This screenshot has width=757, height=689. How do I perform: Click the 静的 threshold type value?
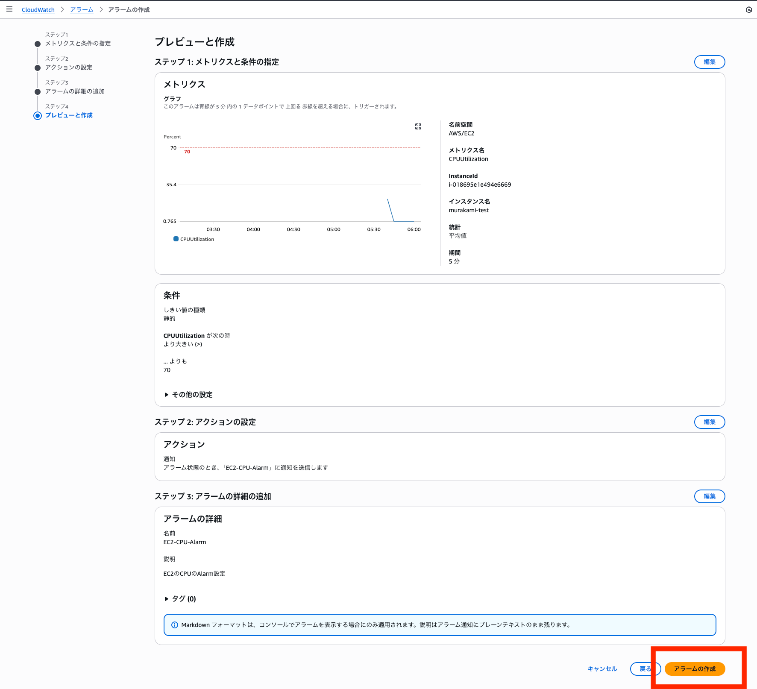pos(169,319)
